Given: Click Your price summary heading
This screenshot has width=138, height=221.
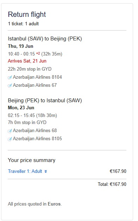Looking at the screenshot, I should tap(32, 160).
